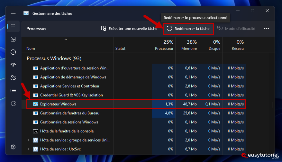Viewport: 282px width, 162px height.
Task: Sort by Disque 0% column
Action: coord(211,45)
